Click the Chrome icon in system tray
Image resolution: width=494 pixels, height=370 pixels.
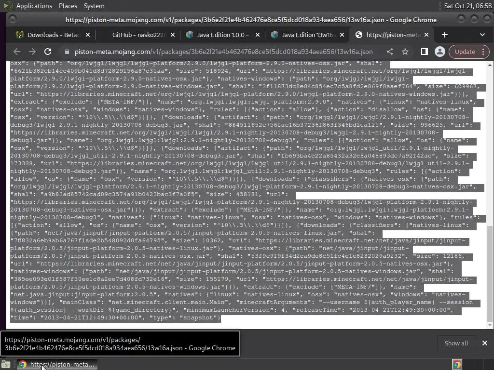click(x=457, y=364)
